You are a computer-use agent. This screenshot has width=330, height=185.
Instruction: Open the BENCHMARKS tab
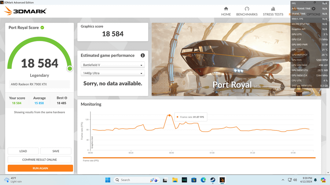coord(247,11)
